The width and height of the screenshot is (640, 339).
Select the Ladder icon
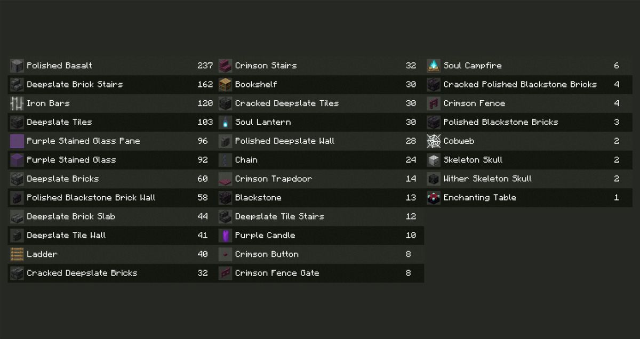17,254
